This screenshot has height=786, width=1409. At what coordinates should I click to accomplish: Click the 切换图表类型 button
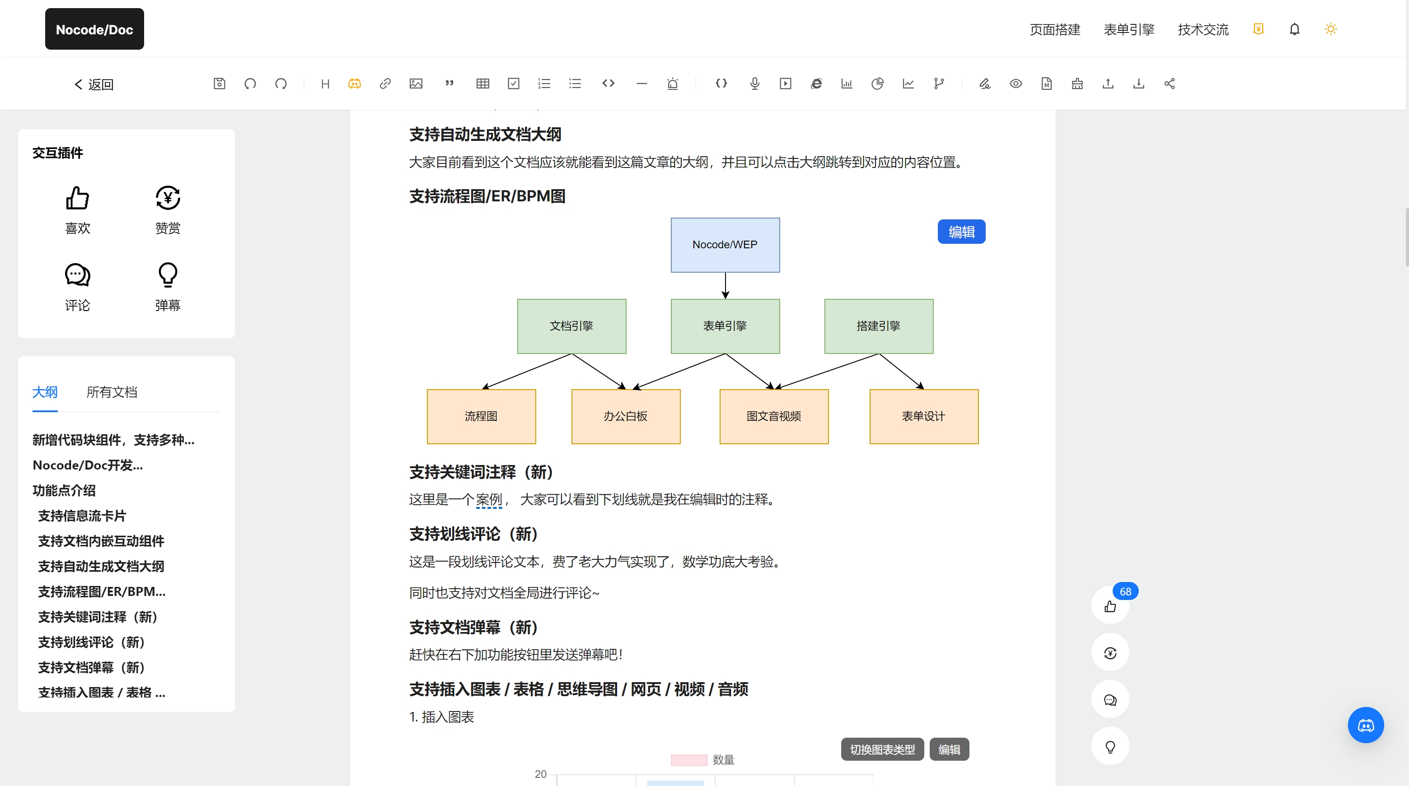pyautogui.click(x=882, y=749)
